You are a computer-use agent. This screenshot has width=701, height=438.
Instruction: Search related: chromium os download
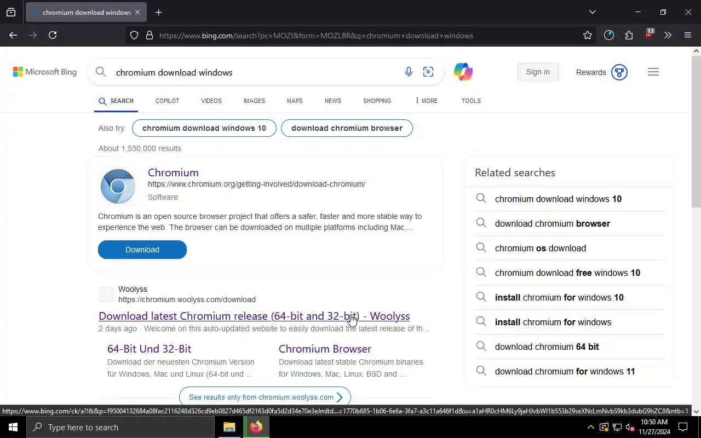tap(570, 248)
